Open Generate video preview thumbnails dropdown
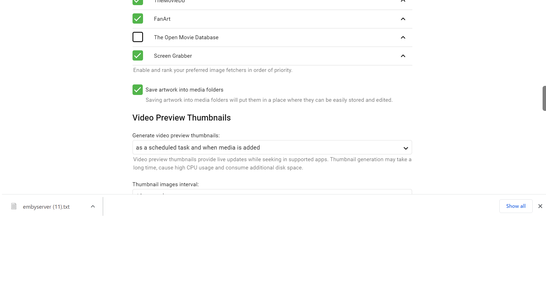 (272, 148)
